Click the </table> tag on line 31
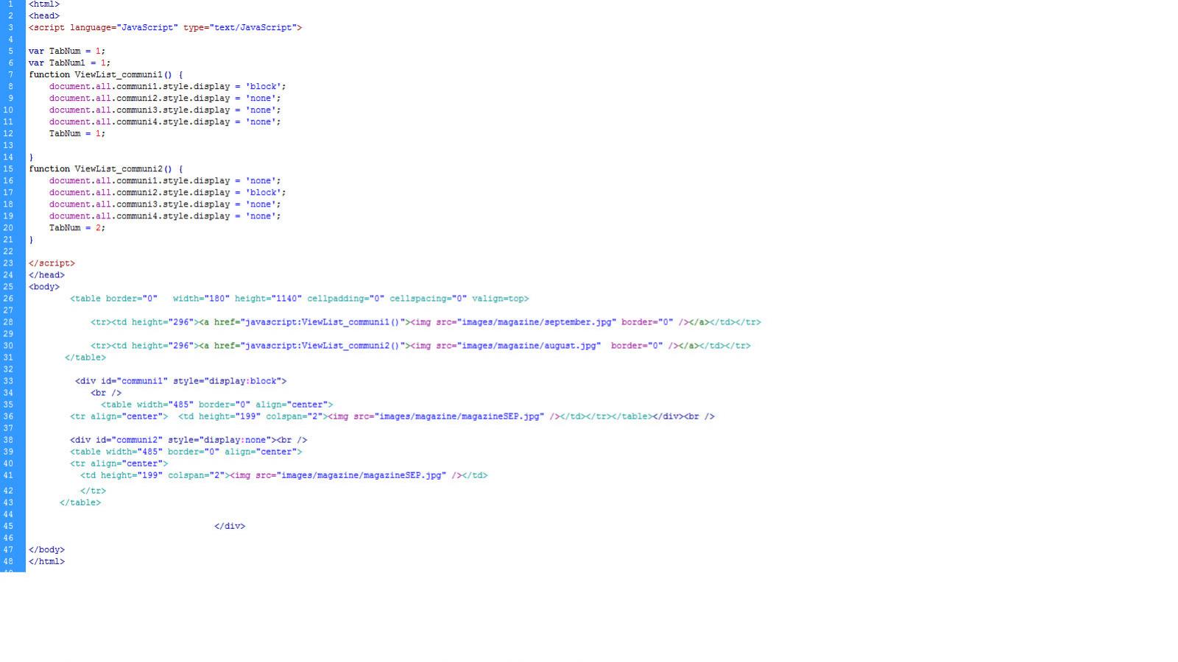Viewport: 1178px width, 662px height. pos(85,357)
